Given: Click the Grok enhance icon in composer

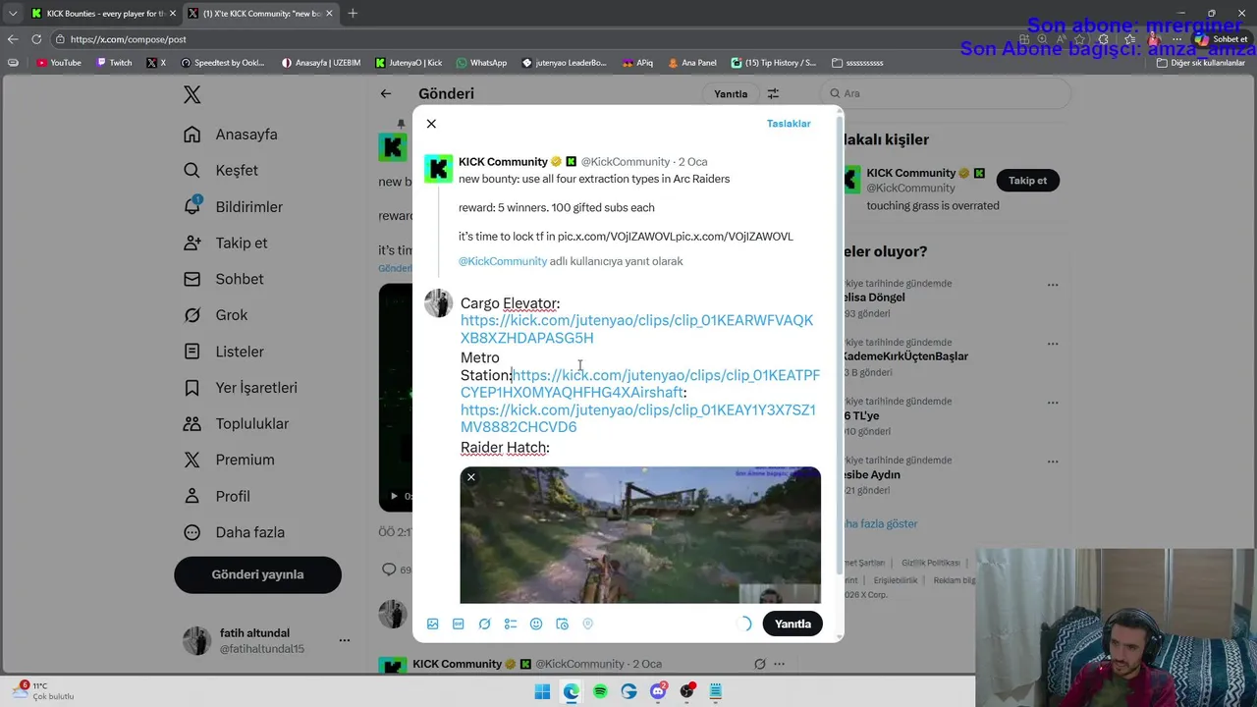Looking at the screenshot, I should [484, 624].
